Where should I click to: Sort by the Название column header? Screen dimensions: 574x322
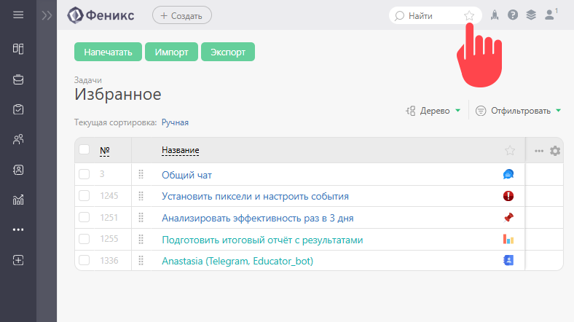(181, 150)
